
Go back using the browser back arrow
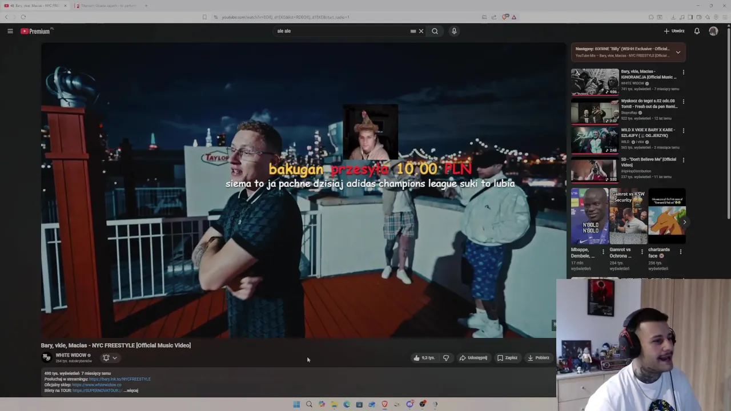coord(7,17)
